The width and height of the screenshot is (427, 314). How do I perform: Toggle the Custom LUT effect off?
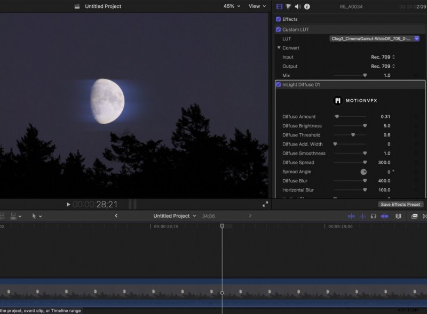click(278, 29)
